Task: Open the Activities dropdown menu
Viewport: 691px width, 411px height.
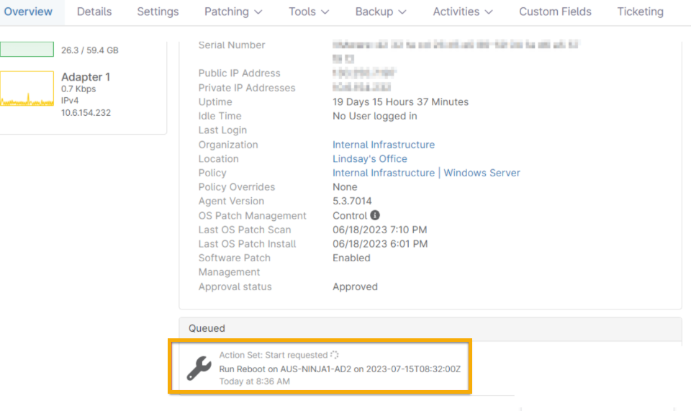Action: [463, 12]
